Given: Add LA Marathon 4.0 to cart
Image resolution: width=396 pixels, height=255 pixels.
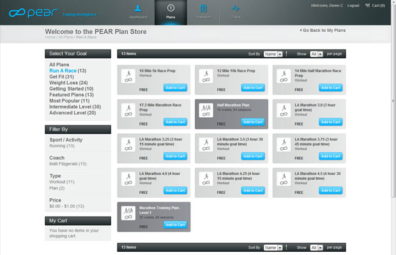Looking at the screenshot, I should [175, 191].
